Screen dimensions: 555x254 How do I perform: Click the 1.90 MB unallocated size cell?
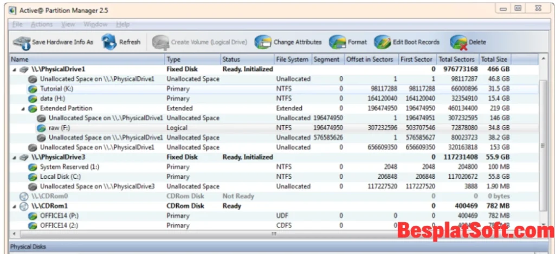tap(498, 186)
